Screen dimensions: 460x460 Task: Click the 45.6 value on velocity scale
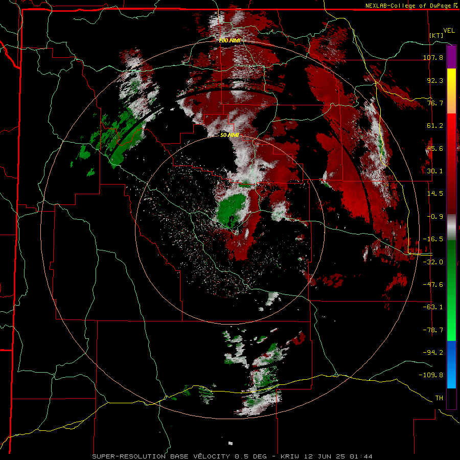(435, 148)
